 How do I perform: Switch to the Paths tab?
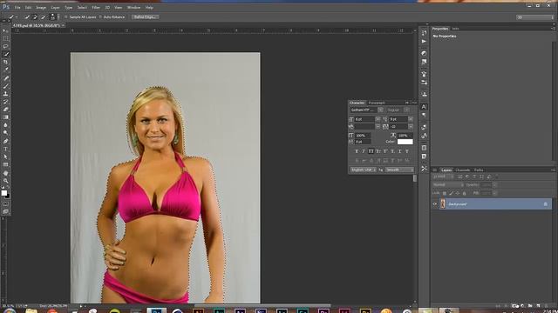click(479, 170)
